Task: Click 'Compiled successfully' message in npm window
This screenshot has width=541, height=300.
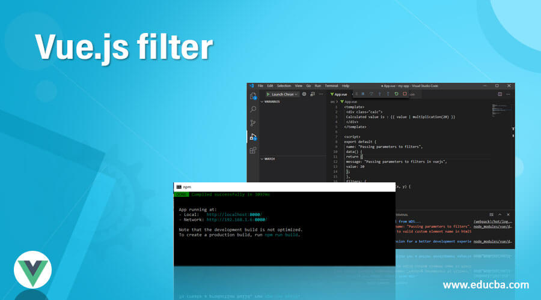Action: 230,194
